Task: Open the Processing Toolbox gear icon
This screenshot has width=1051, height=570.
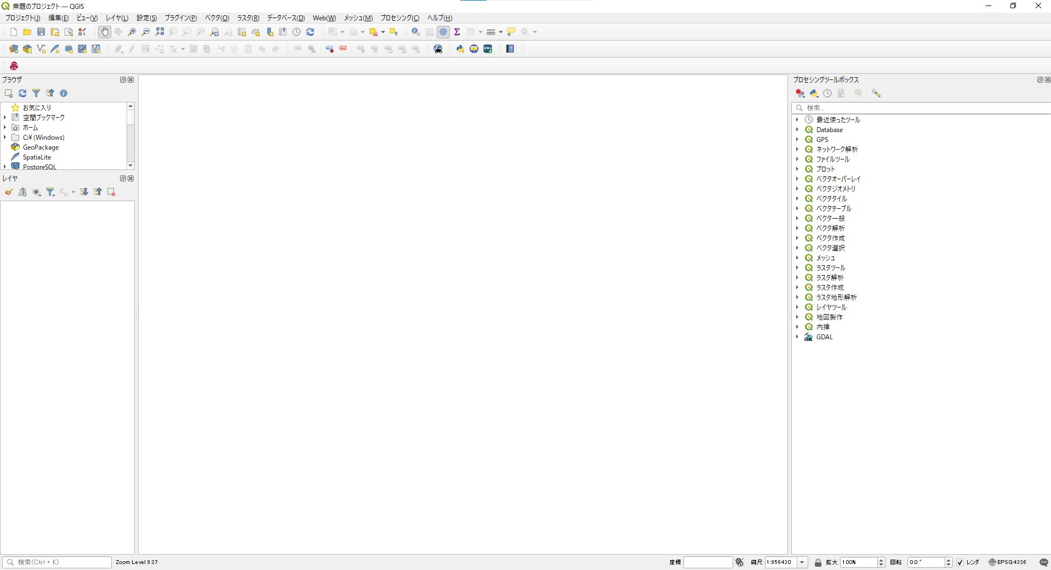Action: 443,32
